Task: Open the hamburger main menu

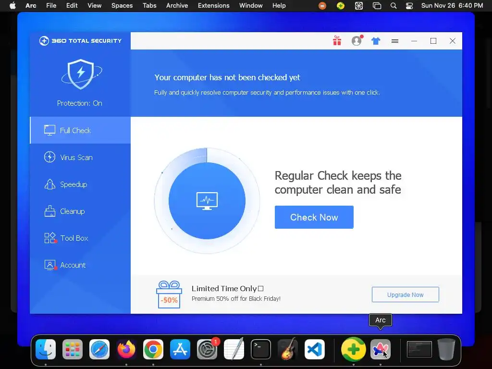Action: click(x=395, y=41)
